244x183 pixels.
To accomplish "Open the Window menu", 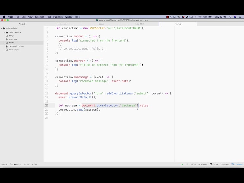I will click(x=69, y=17).
